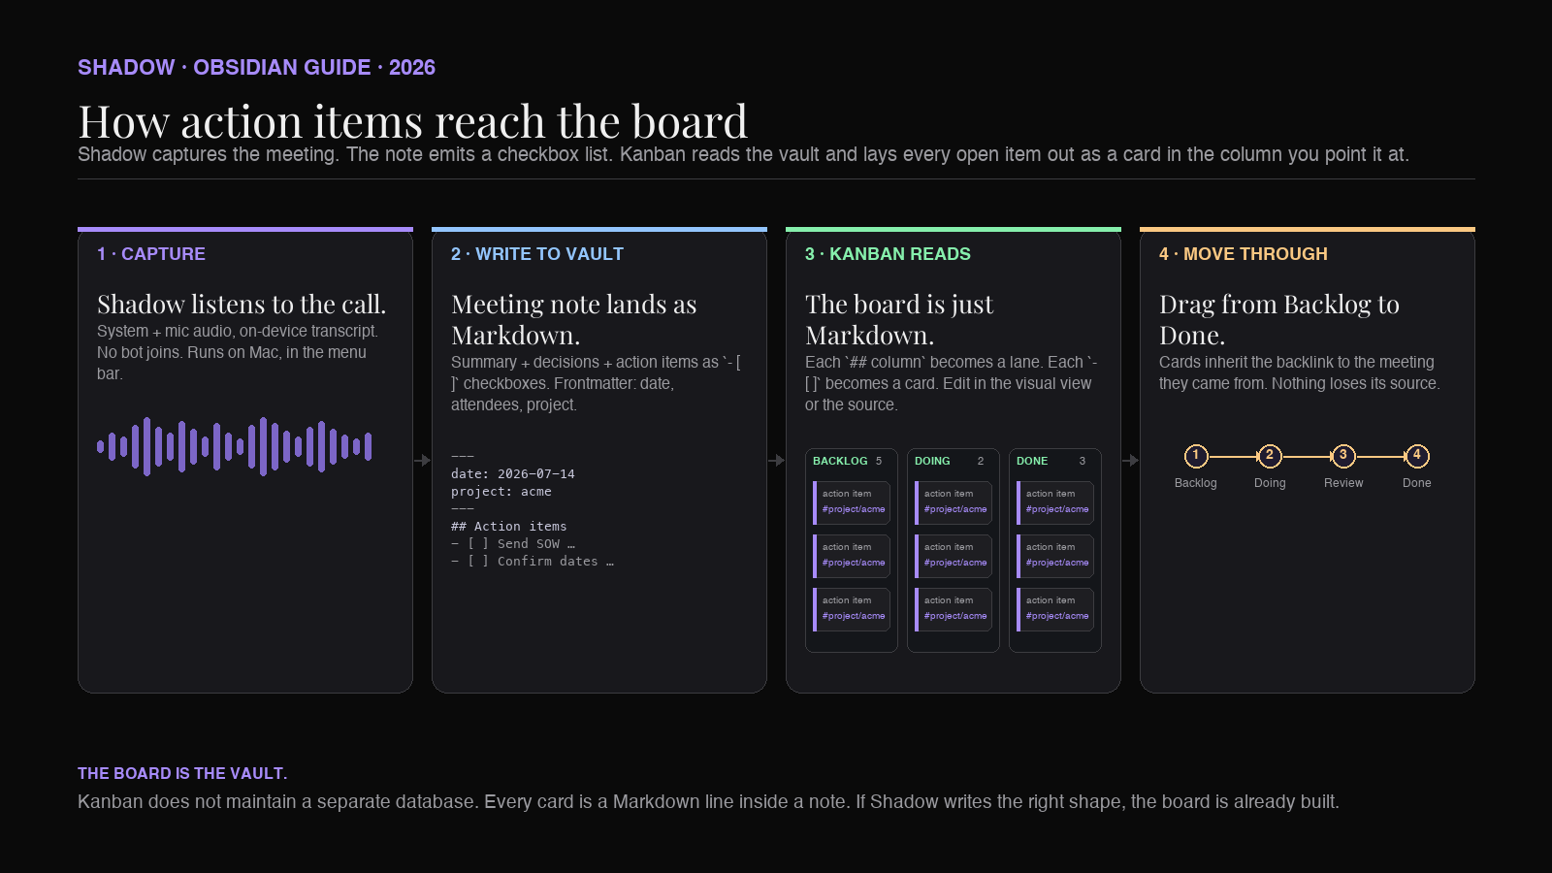Click the heading "Shadow listens to the call."

(x=242, y=305)
